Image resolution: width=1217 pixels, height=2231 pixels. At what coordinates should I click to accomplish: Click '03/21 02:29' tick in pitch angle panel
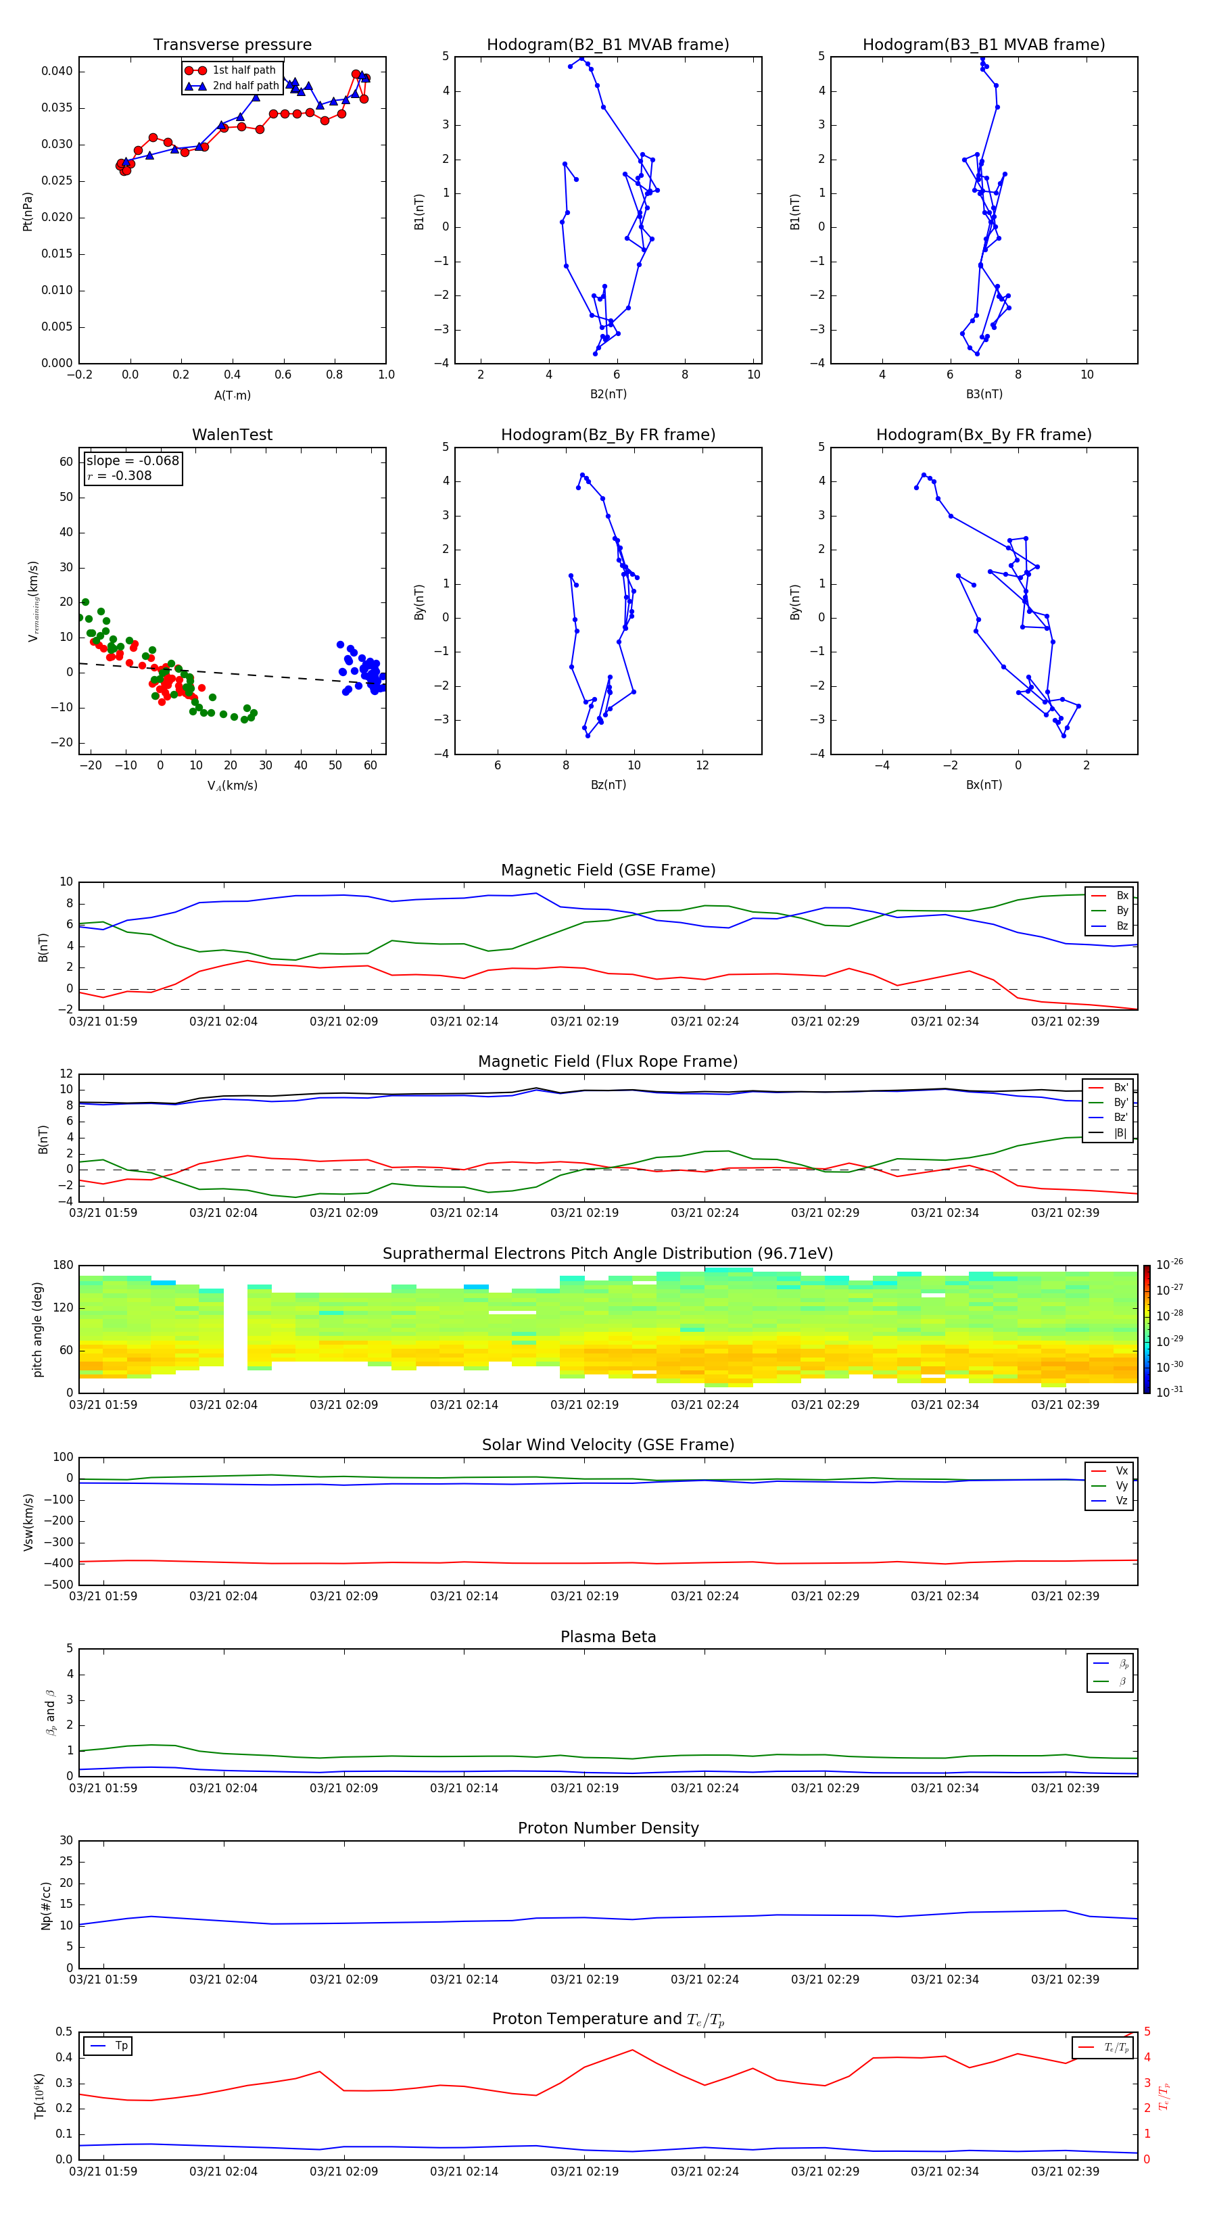pyautogui.click(x=826, y=1405)
